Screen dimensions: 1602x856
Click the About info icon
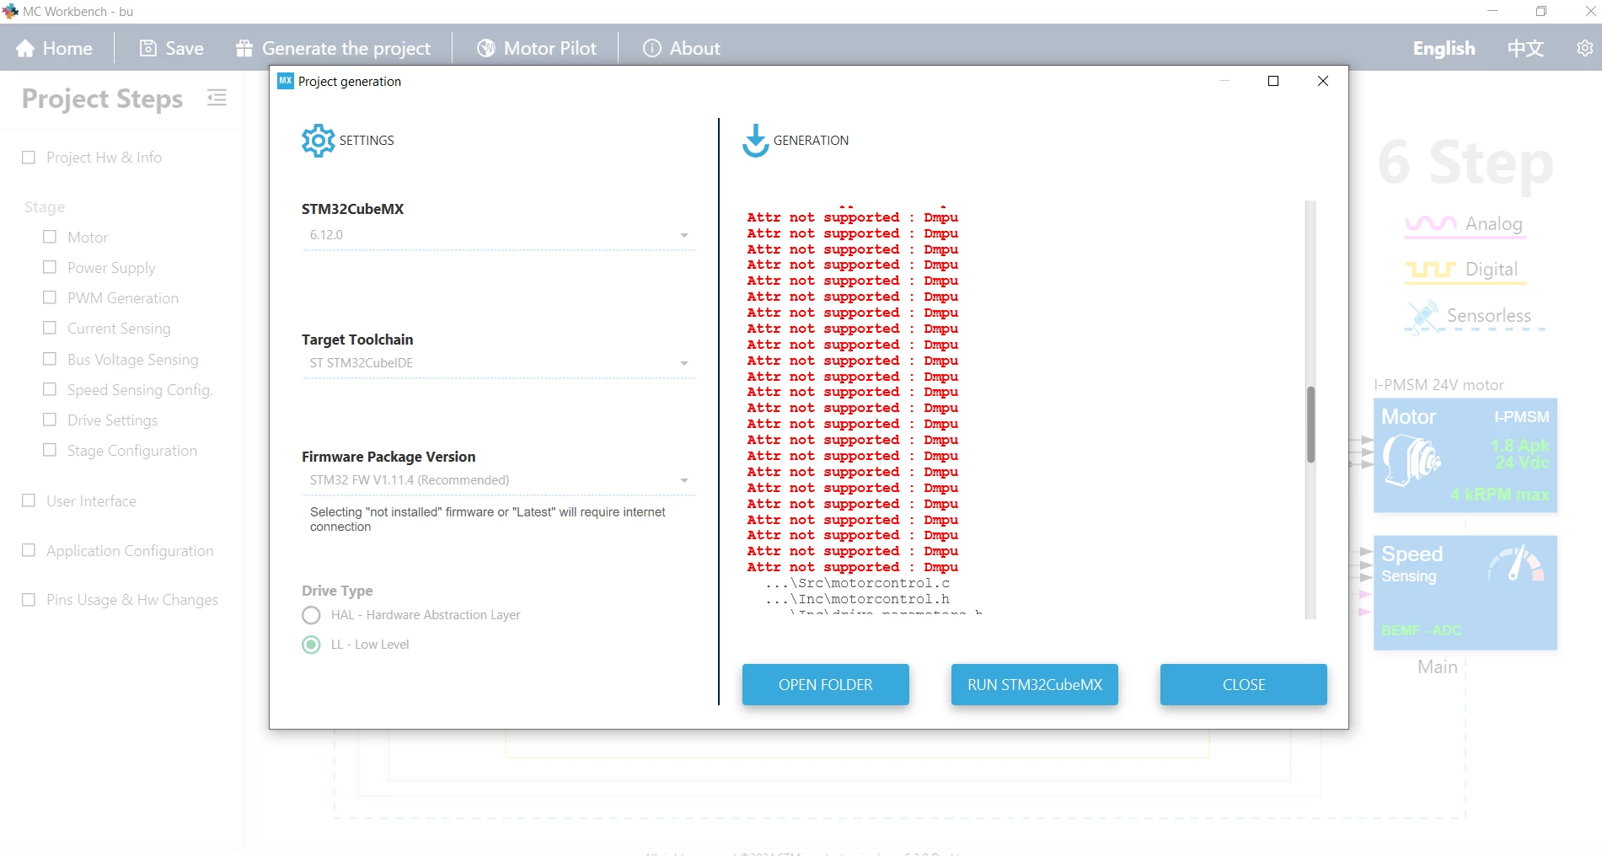[x=652, y=48]
